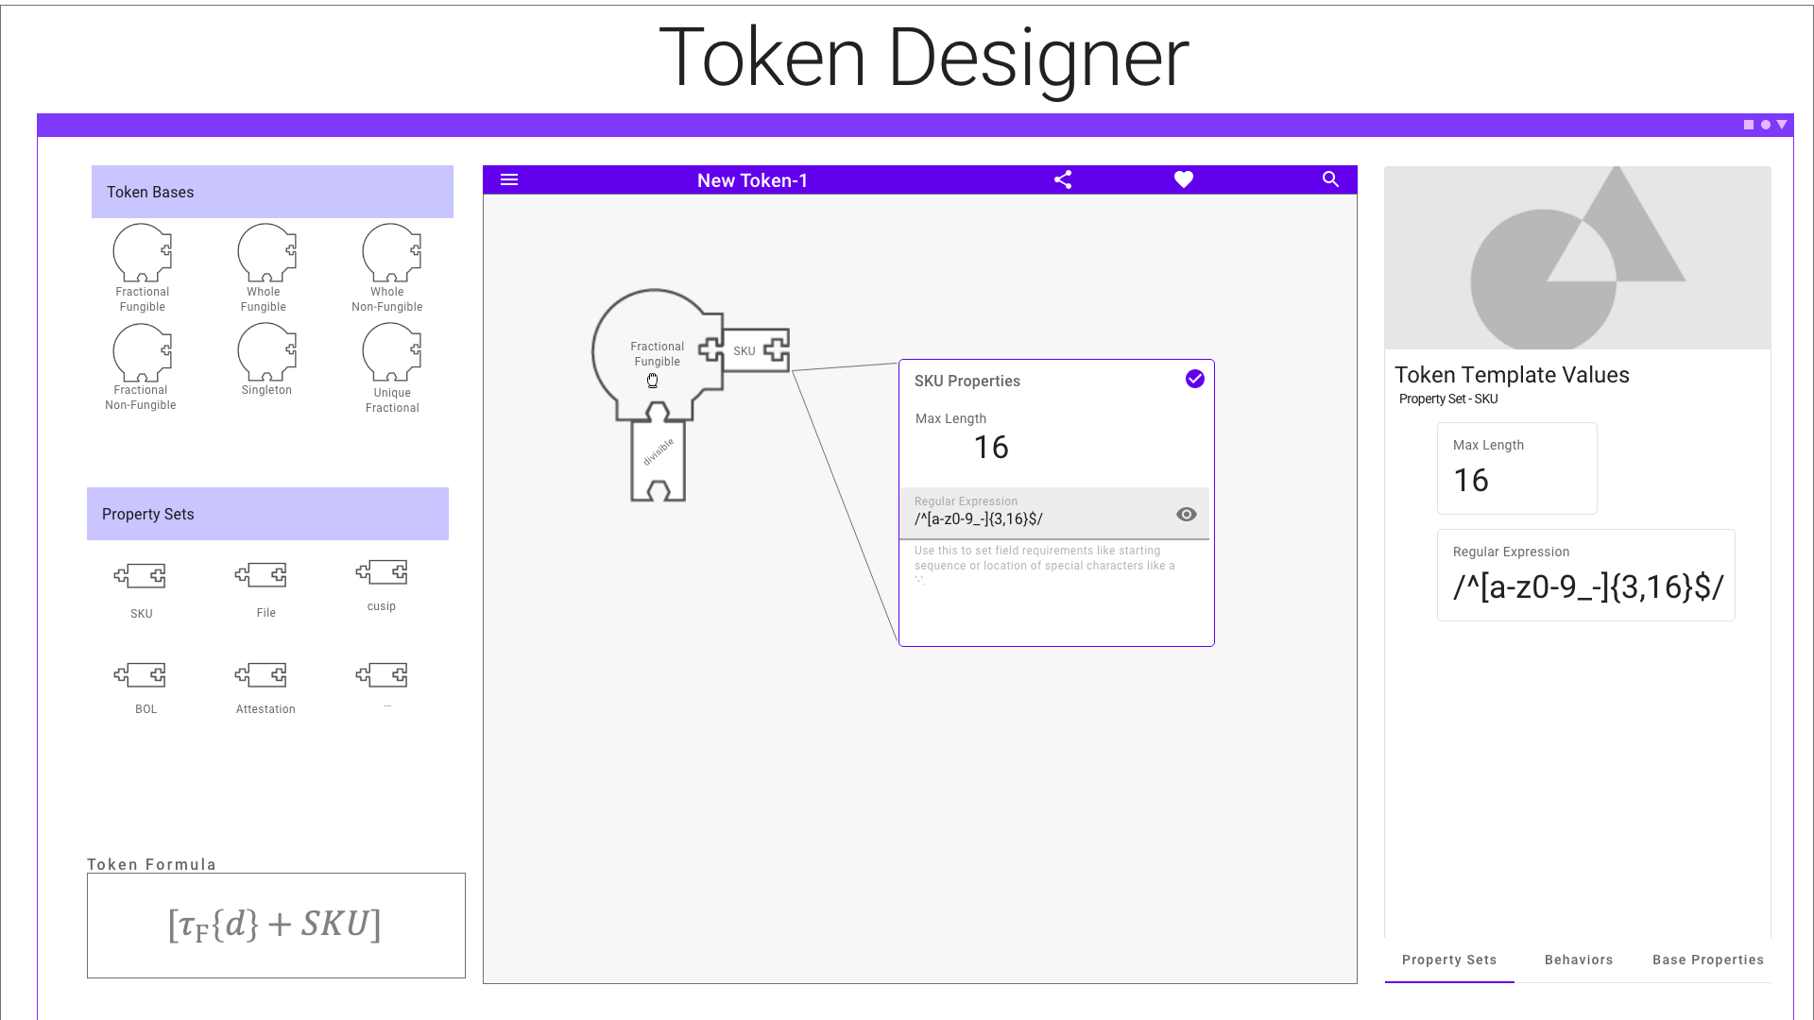The height and width of the screenshot is (1020, 1814).
Task: Select the Unique Fractional token base
Action: [x=390, y=352]
